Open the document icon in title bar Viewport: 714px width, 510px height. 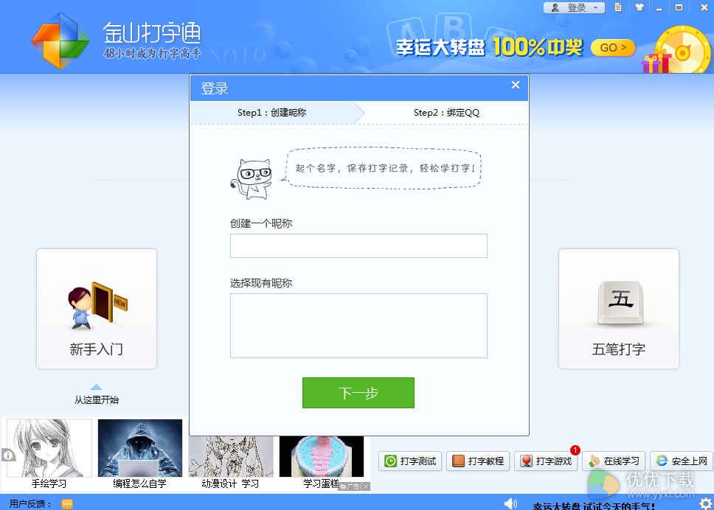click(x=618, y=7)
